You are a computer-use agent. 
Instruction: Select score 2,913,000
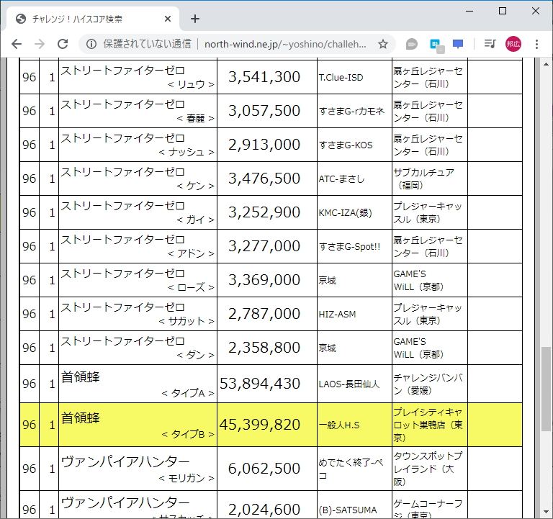[264, 145]
